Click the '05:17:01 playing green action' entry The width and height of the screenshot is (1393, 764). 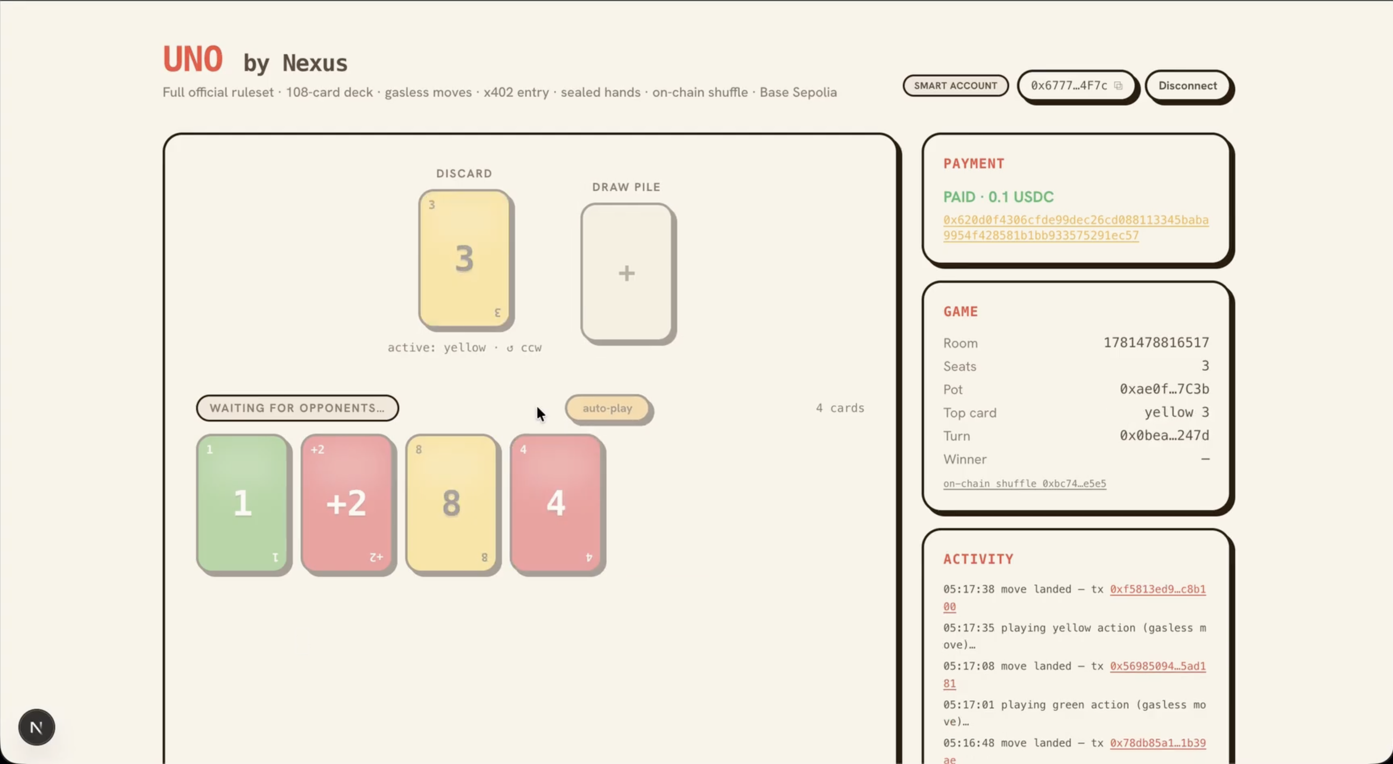[x=1075, y=712]
